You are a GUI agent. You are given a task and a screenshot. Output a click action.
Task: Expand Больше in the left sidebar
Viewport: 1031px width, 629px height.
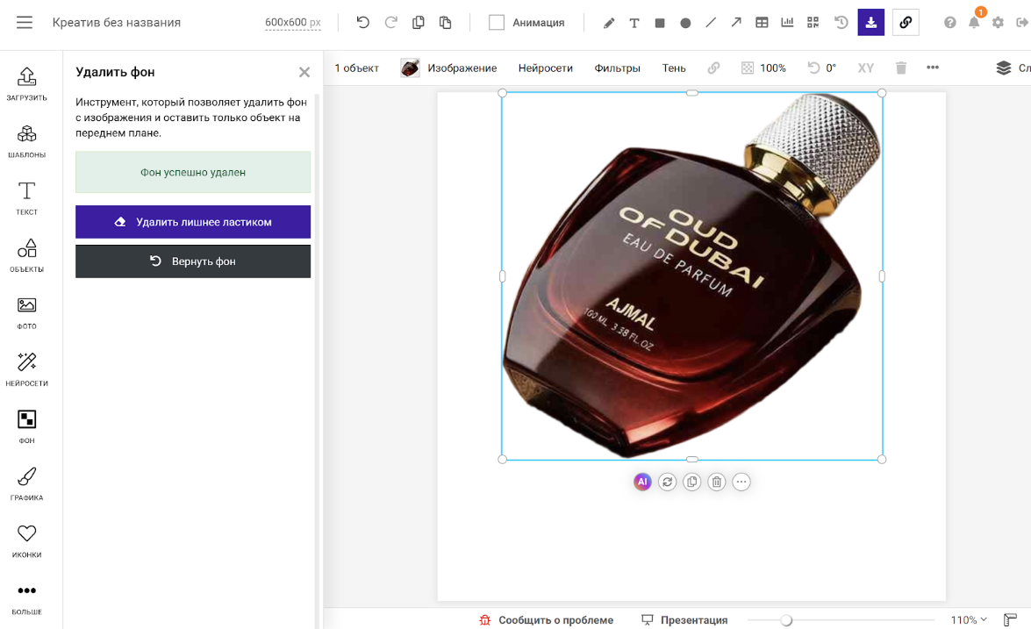tap(27, 597)
